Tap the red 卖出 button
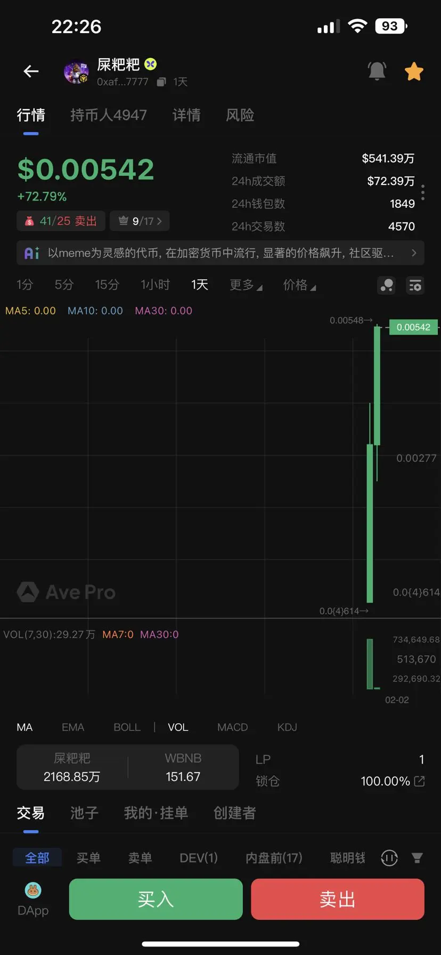This screenshot has width=441, height=955. (x=338, y=900)
